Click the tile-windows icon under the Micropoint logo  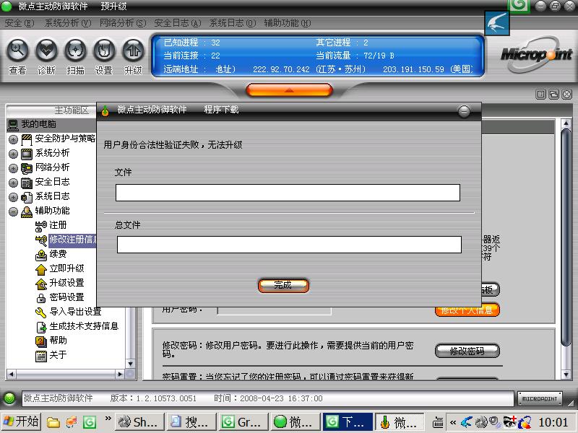coord(540,95)
